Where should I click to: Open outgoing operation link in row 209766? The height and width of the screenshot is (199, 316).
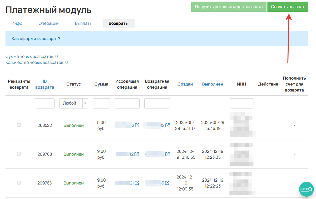click(137, 183)
